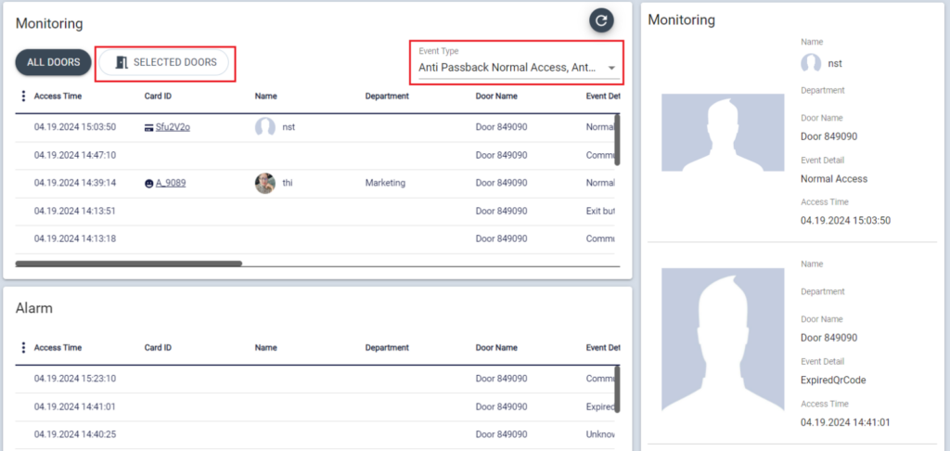950x451 pixels.
Task: Click nst avatar in right detail panel
Action: click(x=811, y=63)
